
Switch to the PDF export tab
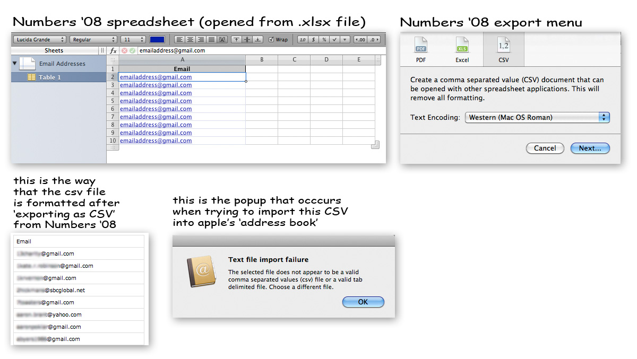420,48
